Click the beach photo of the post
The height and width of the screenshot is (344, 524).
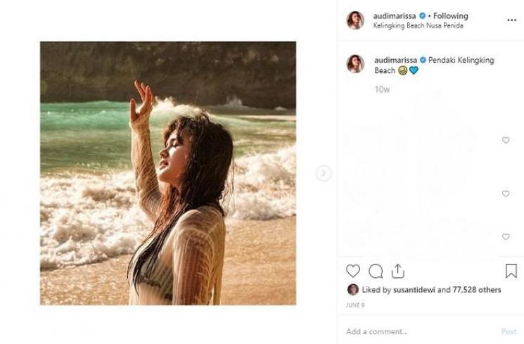168,173
